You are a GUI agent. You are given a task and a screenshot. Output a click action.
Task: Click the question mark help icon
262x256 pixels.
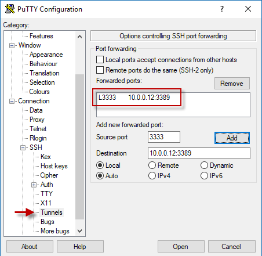coord(222,9)
